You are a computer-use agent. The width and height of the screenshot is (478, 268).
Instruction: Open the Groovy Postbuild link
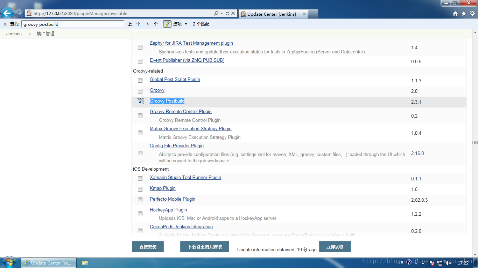tap(167, 101)
